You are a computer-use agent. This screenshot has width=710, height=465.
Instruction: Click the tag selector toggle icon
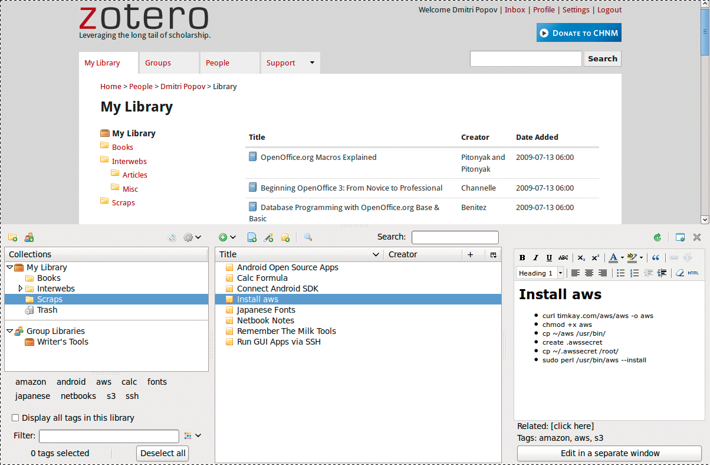click(172, 237)
